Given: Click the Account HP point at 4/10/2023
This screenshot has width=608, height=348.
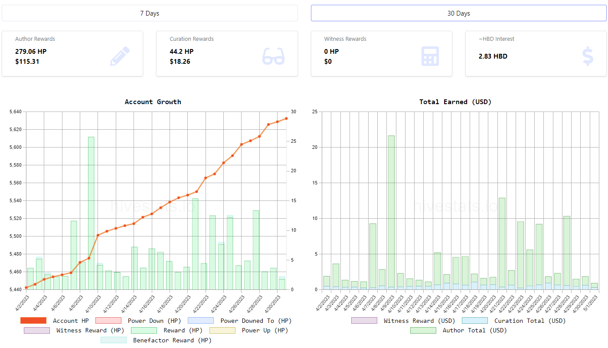Looking at the screenshot, I should point(98,235).
